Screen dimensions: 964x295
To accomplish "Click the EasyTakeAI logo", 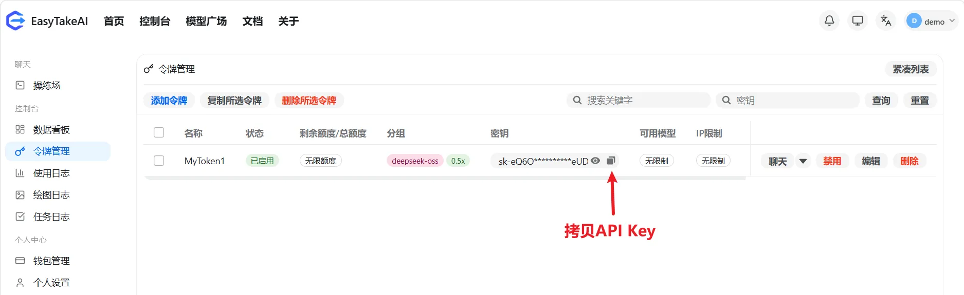I will point(15,21).
